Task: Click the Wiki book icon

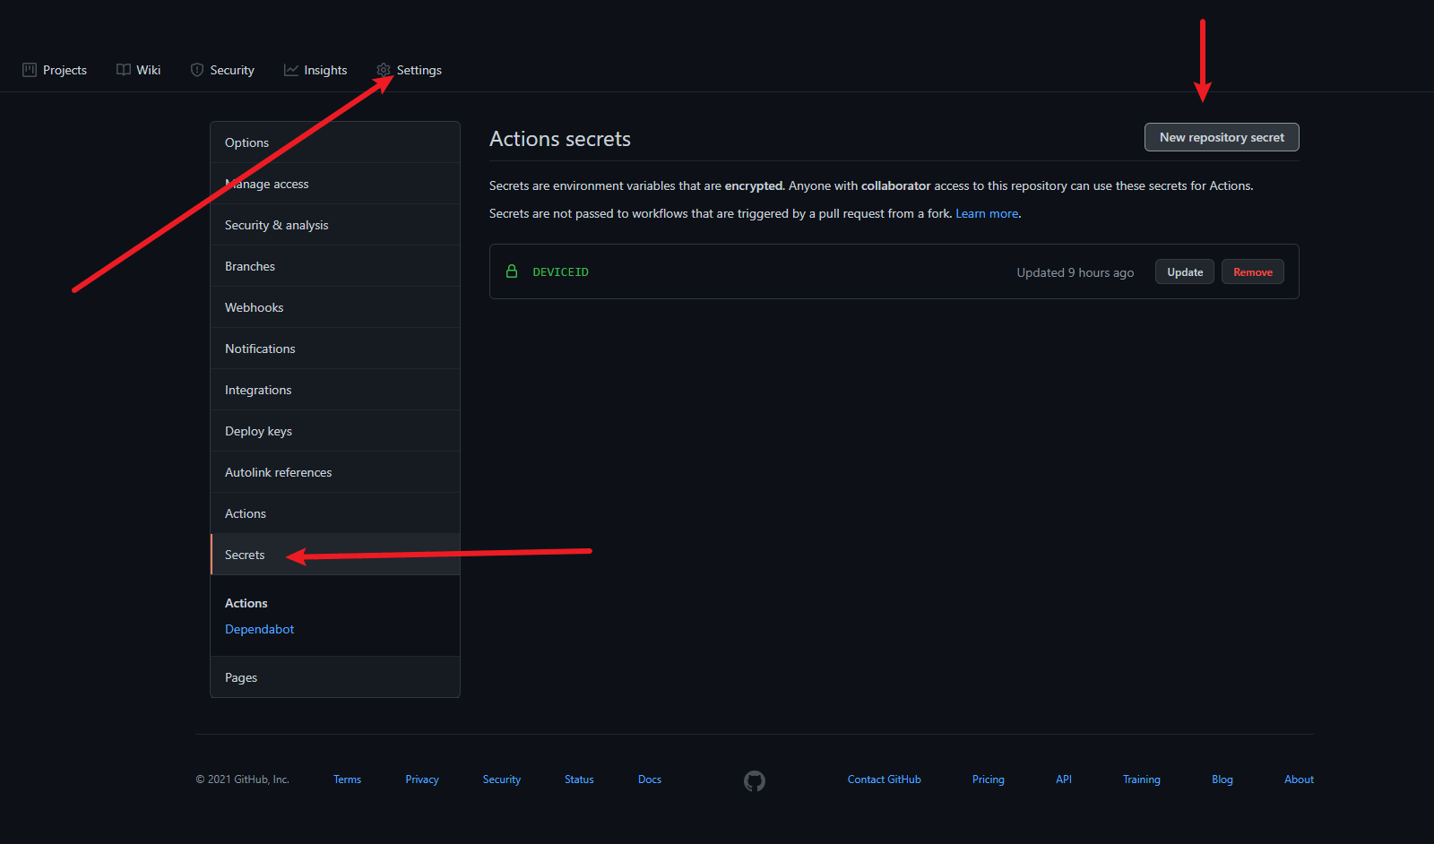Action: (124, 70)
